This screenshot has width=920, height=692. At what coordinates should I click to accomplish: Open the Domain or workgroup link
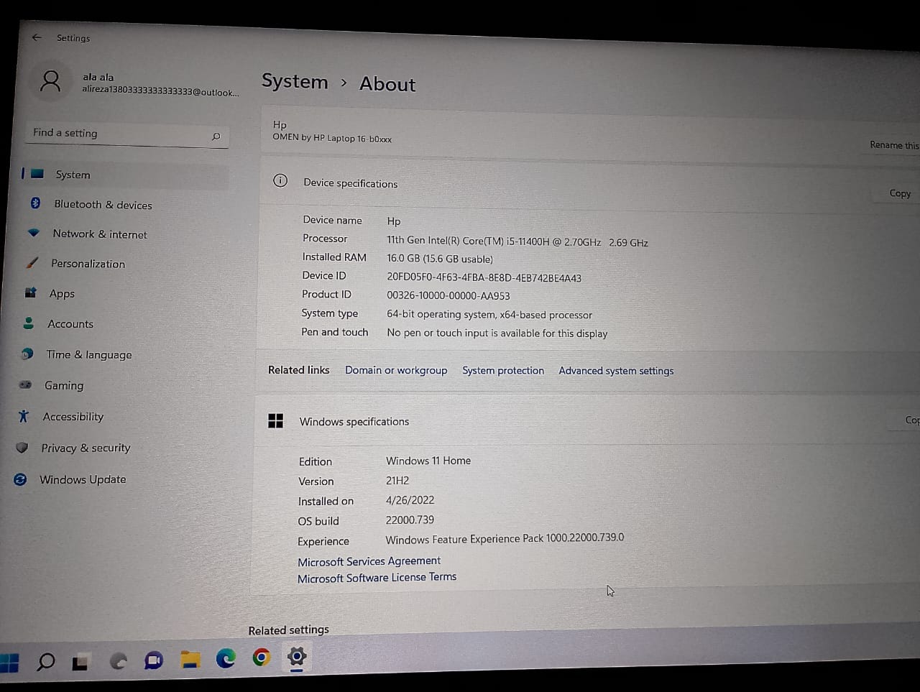point(396,370)
